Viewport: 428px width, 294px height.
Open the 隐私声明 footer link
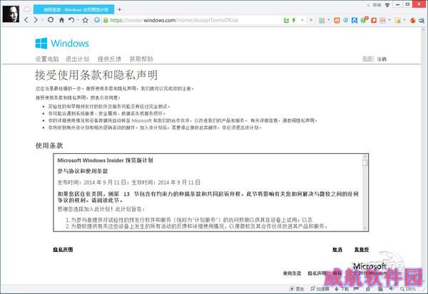[x=317, y=273]
